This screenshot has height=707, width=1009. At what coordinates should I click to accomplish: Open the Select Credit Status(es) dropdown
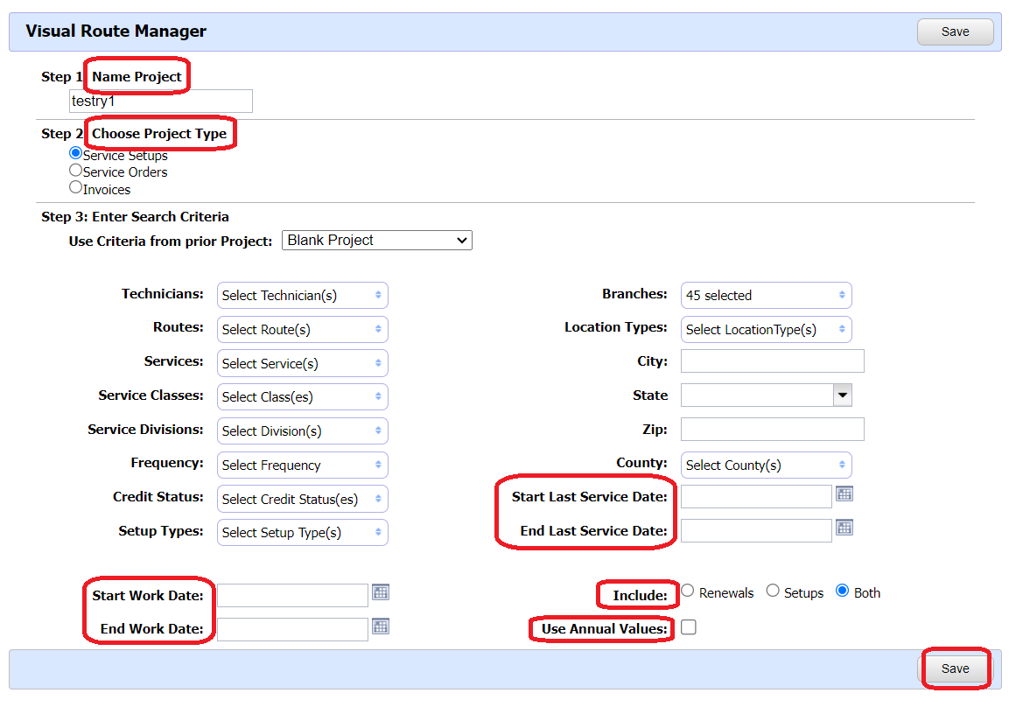tap(302, 499)
